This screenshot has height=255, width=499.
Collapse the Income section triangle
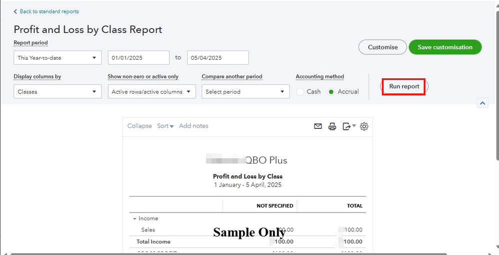tap(134, 219)
